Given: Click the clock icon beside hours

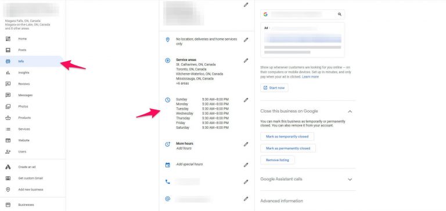Looking at the screenshot, I should click(x=168, y=100).
